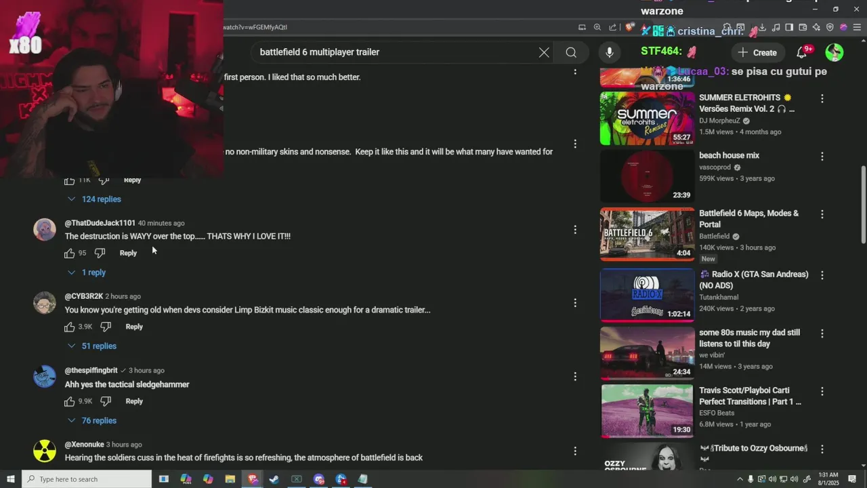Expand 76 replies under thespiffingbrit

(92, 421)
